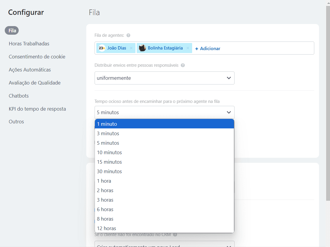Click help icon beside Distribuir envios label

[183, 65]
